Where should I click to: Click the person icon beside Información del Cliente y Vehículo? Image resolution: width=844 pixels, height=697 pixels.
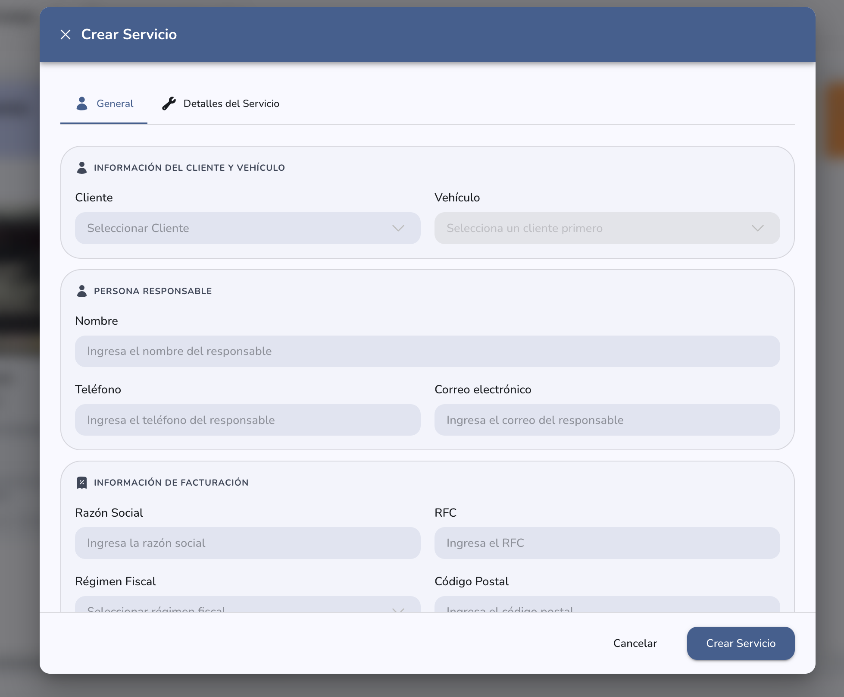point(81,168)
